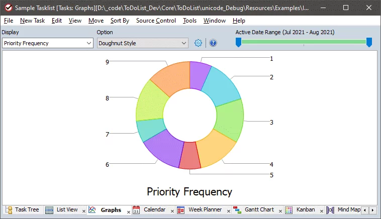Click the right handle of date range slider
Image resolution: width=381 pixels, height=219 pixels.
tap(369, 43)
